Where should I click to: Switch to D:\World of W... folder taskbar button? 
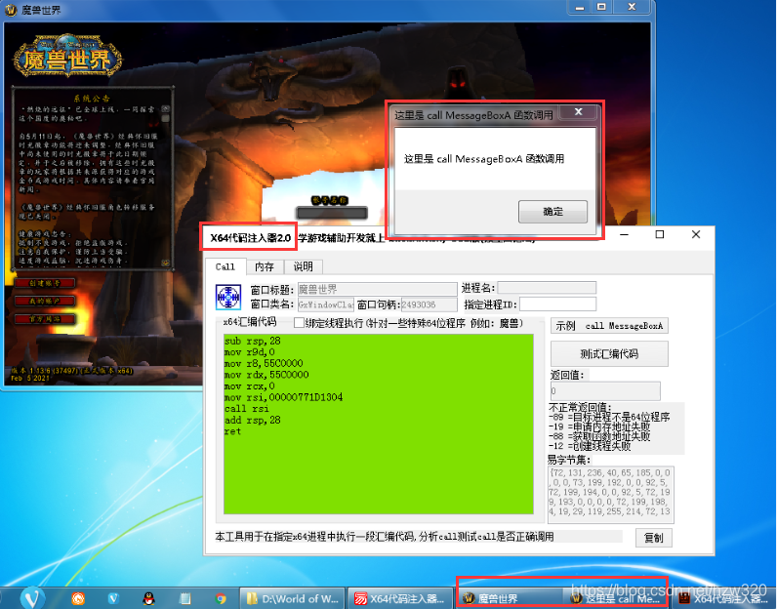(294, 598)
